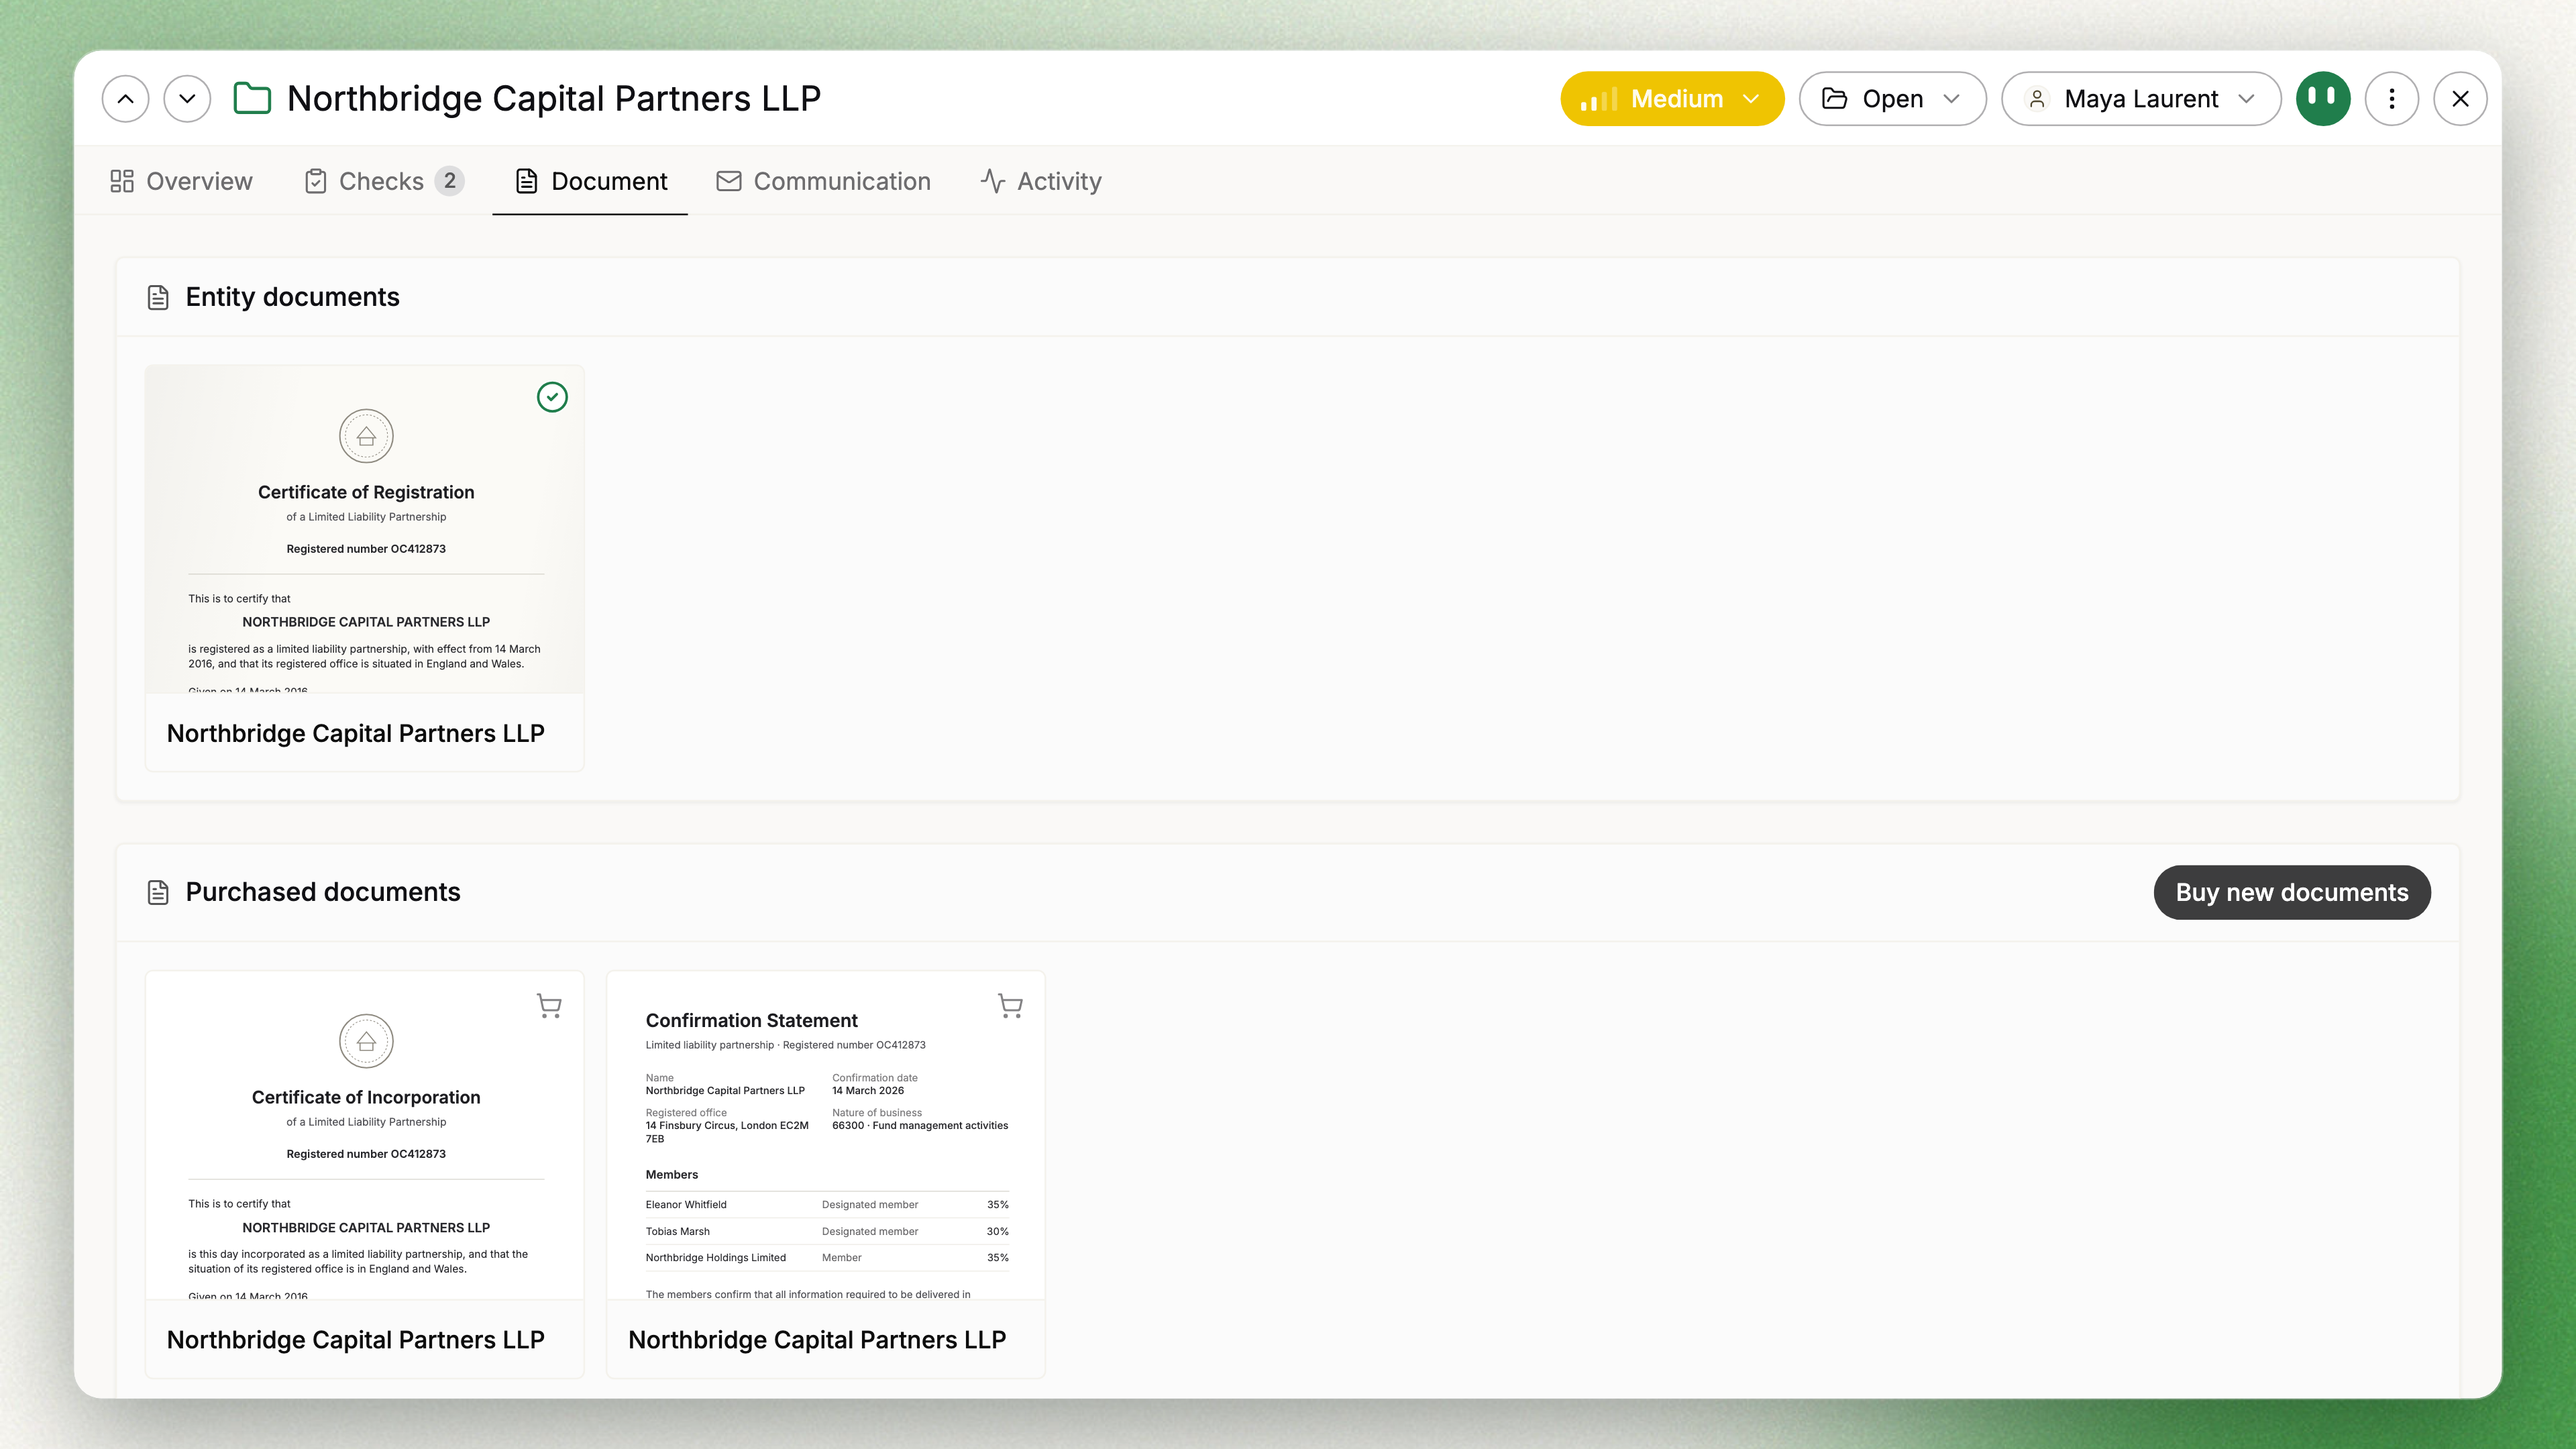The width and height of the screenshot is (2576, 1449).
Task: Click the Purchased documents section icon
Action: 158,892
